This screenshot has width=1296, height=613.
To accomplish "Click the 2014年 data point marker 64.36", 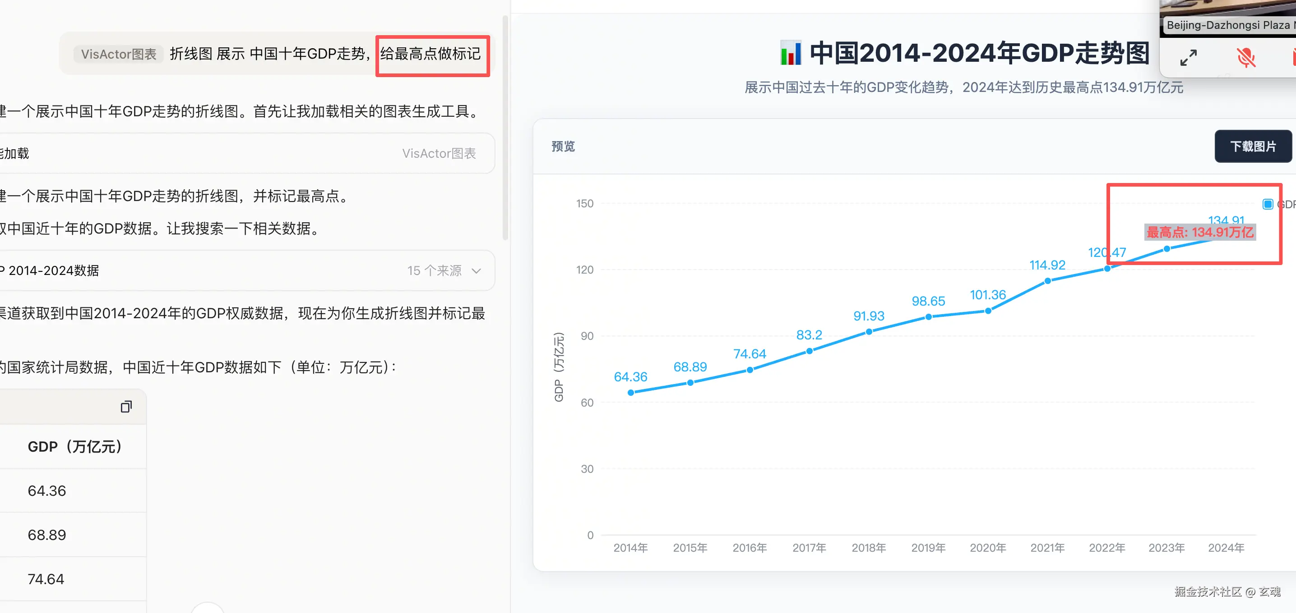I will pyautogui.click(x=631, y=393).
